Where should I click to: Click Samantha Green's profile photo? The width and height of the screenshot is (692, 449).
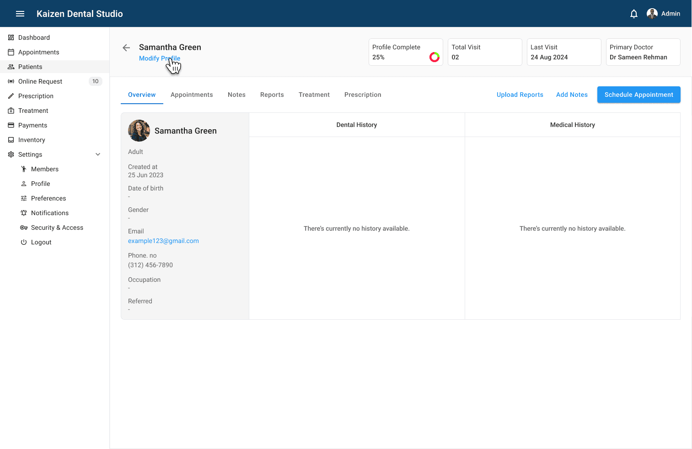pyautogui.click(x=139, y=131)
